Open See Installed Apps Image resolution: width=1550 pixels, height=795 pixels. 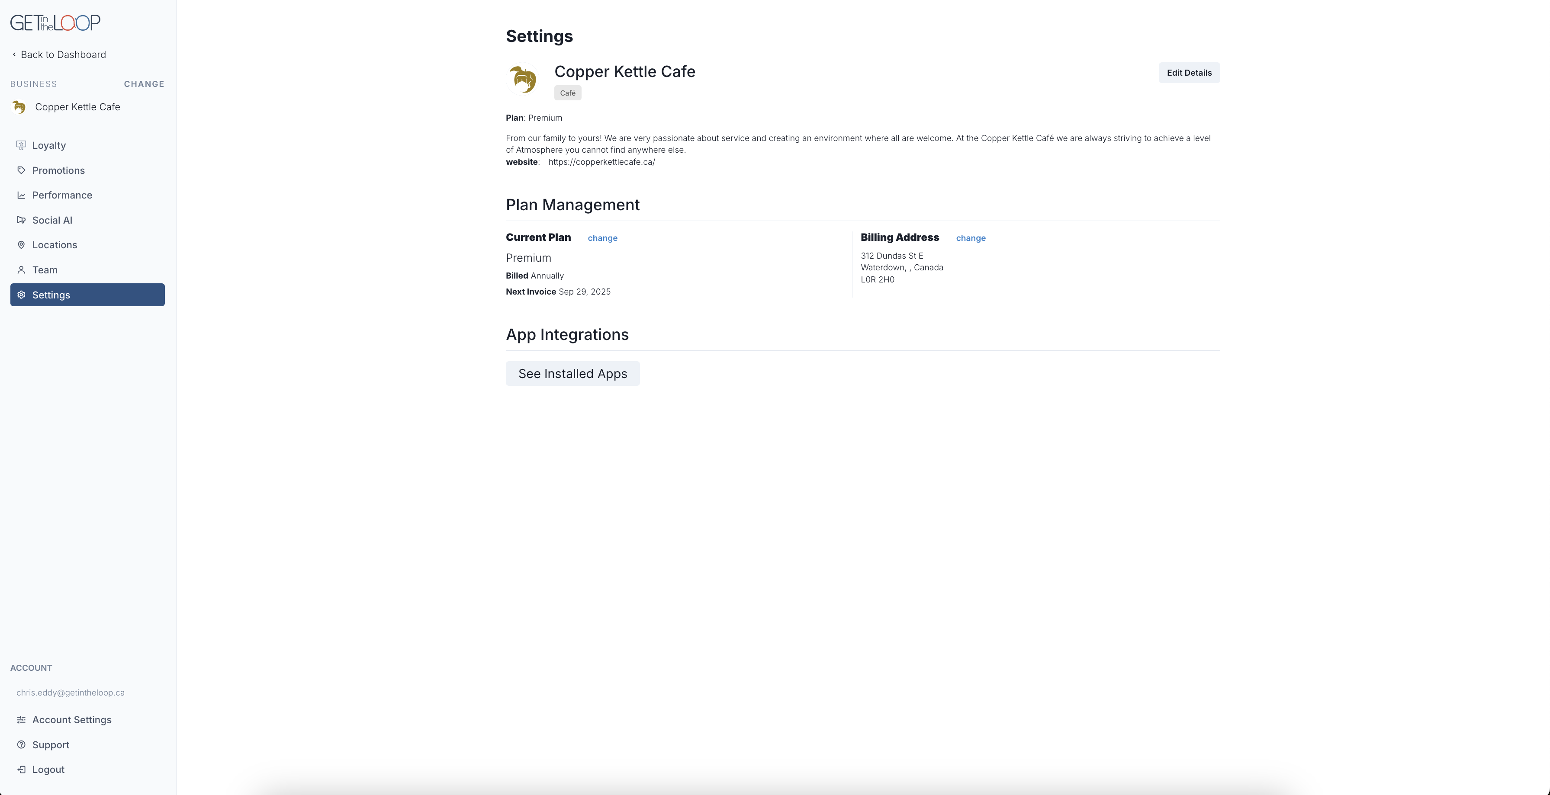pyautogui.click(x=572, y=373)
